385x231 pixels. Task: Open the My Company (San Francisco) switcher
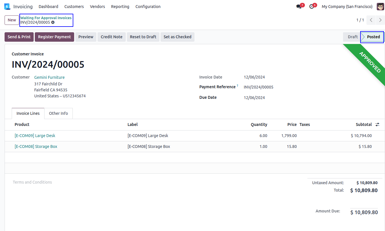347,7
